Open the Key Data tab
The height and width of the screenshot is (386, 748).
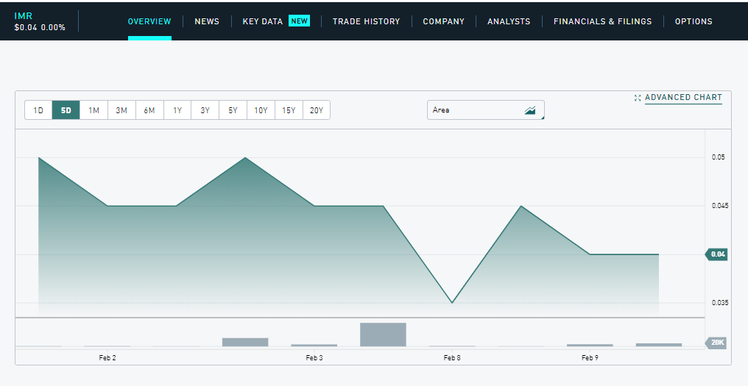click(263, 21)
